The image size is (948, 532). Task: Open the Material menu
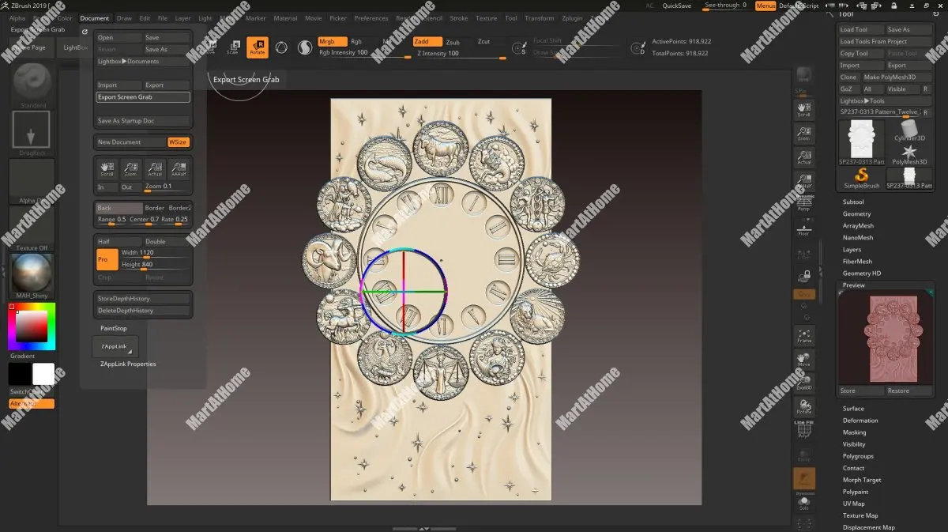285,18
